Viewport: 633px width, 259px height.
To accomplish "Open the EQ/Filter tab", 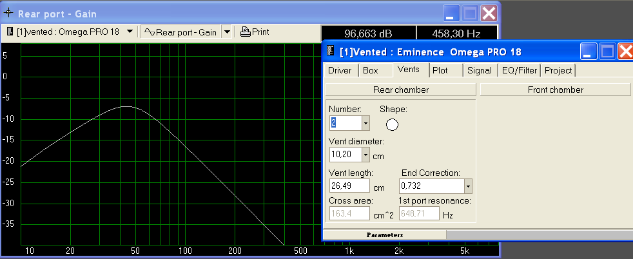I will tap(520, 71).
